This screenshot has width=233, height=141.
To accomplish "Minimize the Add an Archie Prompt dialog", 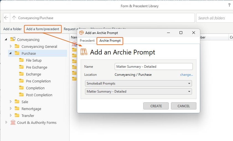I will 168,33.
